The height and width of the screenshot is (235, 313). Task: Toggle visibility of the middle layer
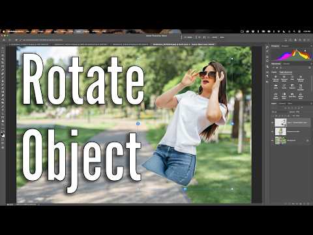click(x=273, y=132)
